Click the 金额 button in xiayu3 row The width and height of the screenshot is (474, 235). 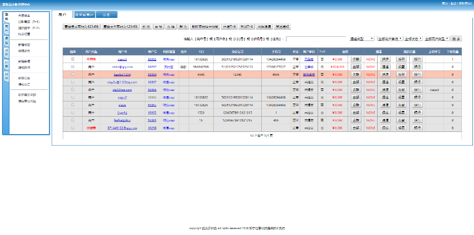(x=356, y=59)
